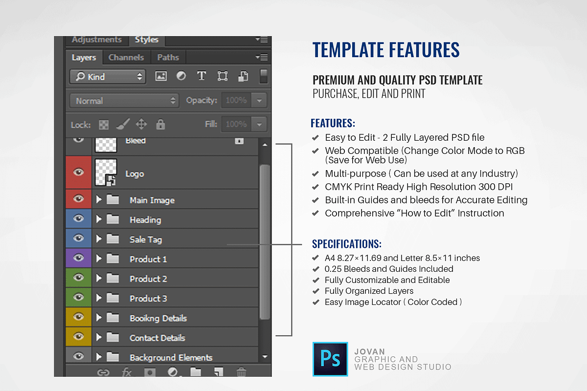Switch to the Channels tab
Viewport: 587px width, 391px height.
126,57
